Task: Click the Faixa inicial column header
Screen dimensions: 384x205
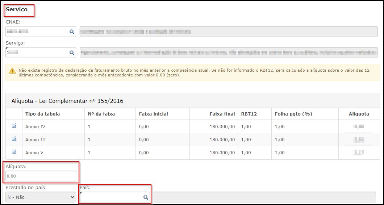Action: point(153,114)
